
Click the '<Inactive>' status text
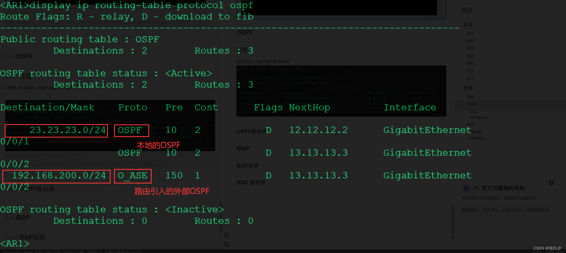pos(194,210)
